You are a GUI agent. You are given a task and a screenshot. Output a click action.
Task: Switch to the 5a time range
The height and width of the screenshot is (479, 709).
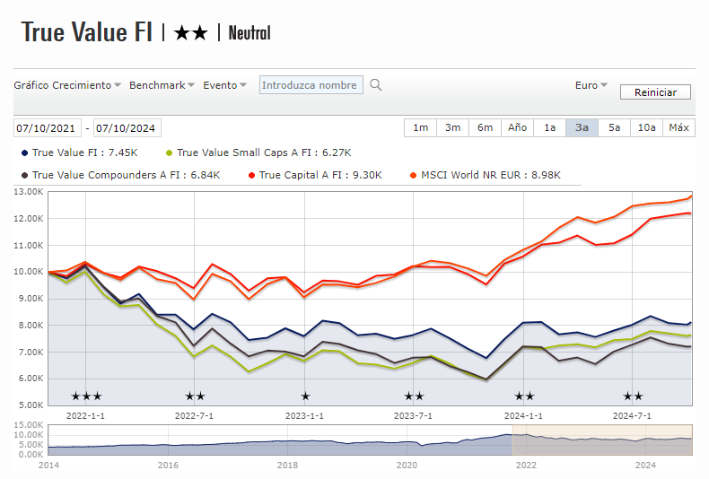(614, 127)
